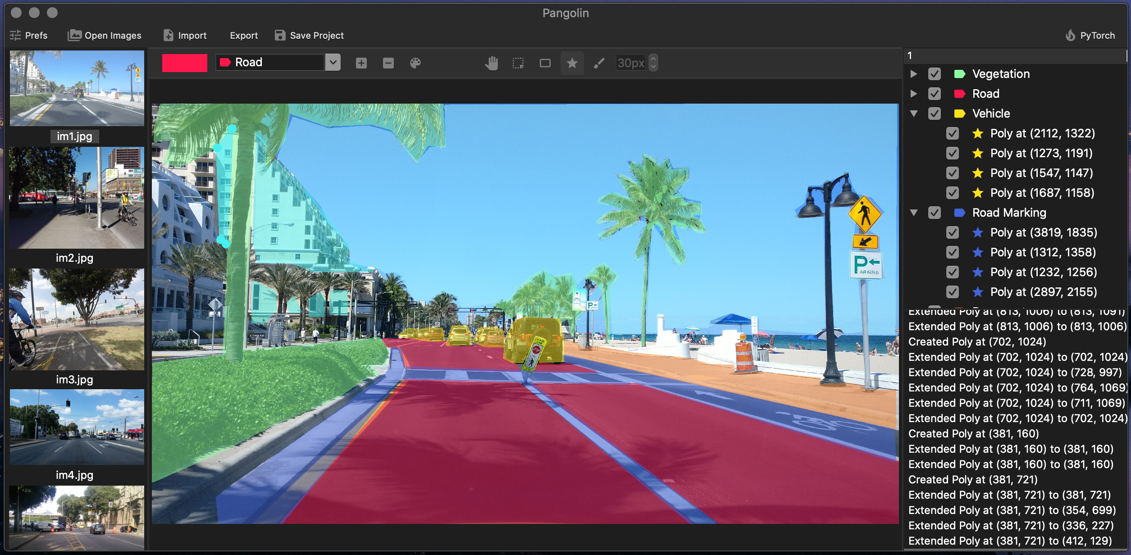
Task: Expand the Vegetation tree group
Action: (914, 74)
